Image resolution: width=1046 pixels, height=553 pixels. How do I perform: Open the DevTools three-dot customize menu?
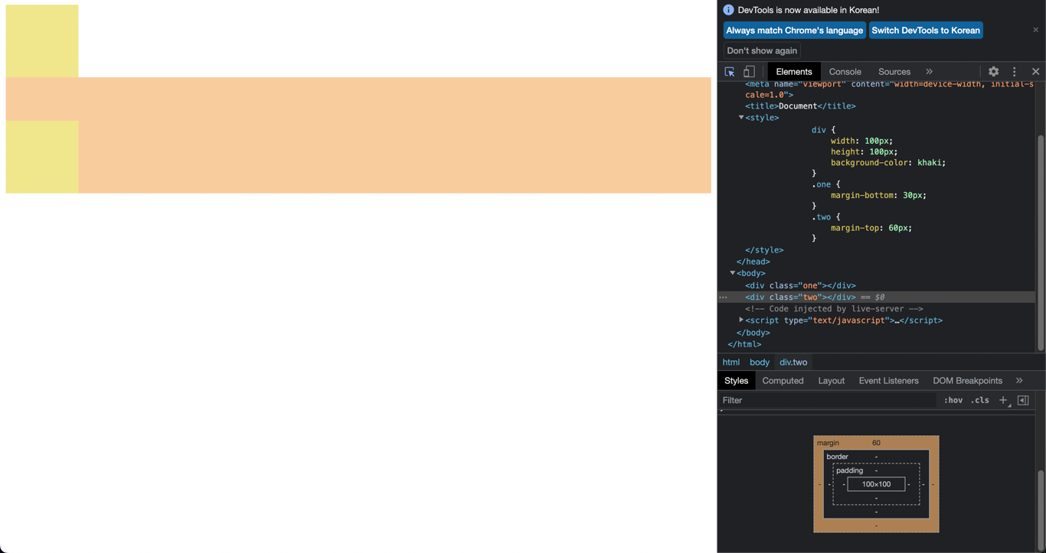pos(1015,72)
